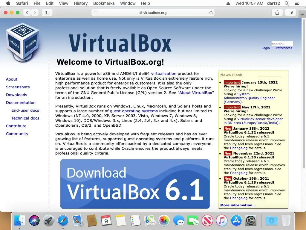
Task: Click Safari compass icon in Dock
Action: [x=63, y=220]
